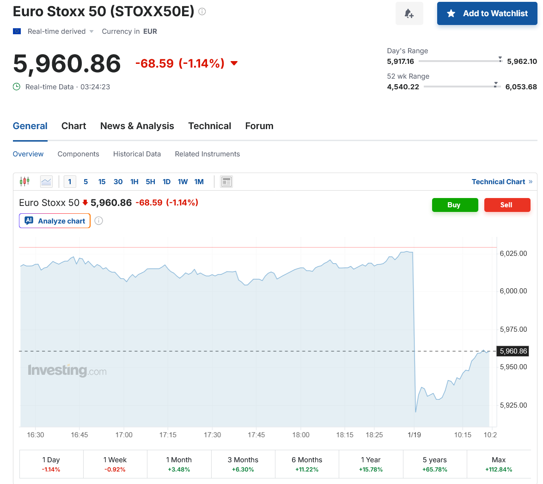Select the 1 Day performance range
The height and width of the screenshot is (484, 543).
[x=51, y=464]
